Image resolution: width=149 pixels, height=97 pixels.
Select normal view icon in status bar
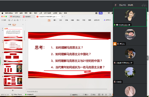coord(99,94)
